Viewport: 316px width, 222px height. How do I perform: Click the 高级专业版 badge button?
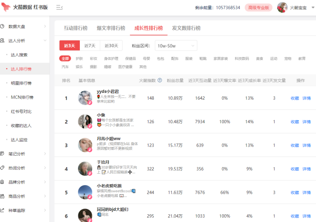[258, 8]
